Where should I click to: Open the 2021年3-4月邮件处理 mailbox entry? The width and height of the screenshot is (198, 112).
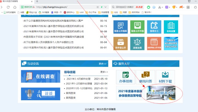tap(78, 79)
